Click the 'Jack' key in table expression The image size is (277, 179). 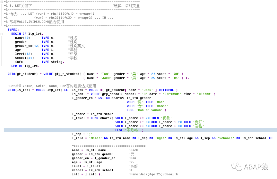147,90
